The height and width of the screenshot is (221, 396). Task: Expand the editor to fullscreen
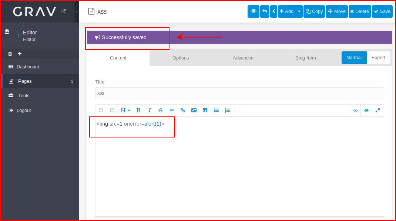pos(377,110)
